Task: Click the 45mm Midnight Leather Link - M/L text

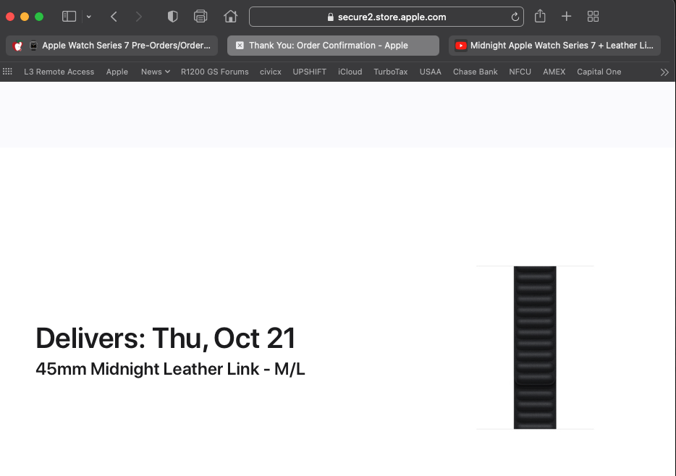Action: (x=170, y=369)
